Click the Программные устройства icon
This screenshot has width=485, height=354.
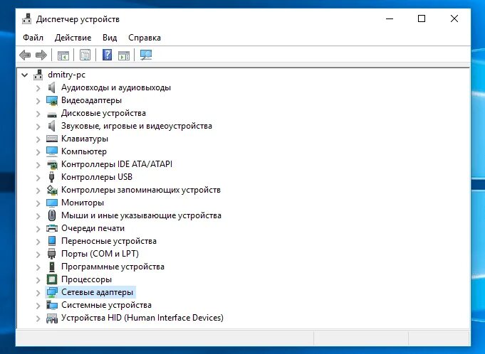pos(52,267)
